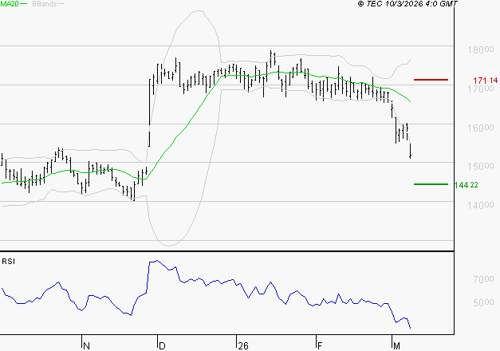
Task: Click the 26 year marker
Action: [x=243, y=346]
